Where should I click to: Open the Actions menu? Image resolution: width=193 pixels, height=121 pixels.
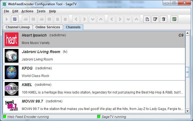click(27, 11)
